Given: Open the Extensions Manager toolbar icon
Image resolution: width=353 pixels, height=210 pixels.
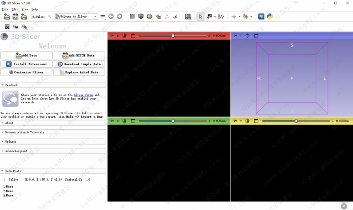Looking at the screenshot, I should coord(261,17).
